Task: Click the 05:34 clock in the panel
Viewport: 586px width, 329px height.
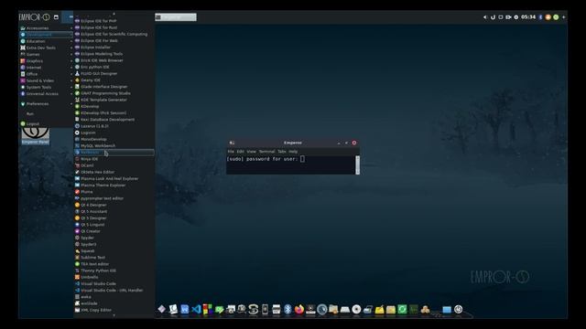Action: coord(528,17)
